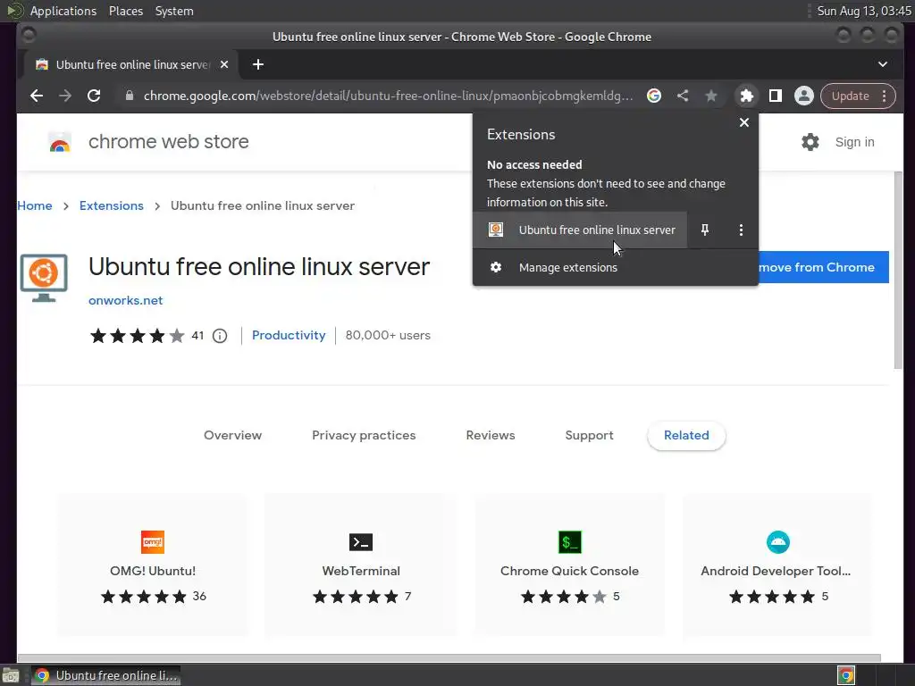Open the Places menu

tap(126, 11)
